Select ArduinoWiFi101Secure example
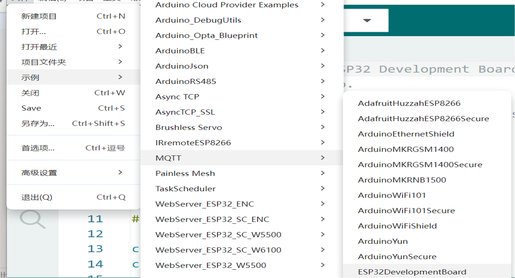The height and width of the screenshot is (278, 515). click(427, 211)
